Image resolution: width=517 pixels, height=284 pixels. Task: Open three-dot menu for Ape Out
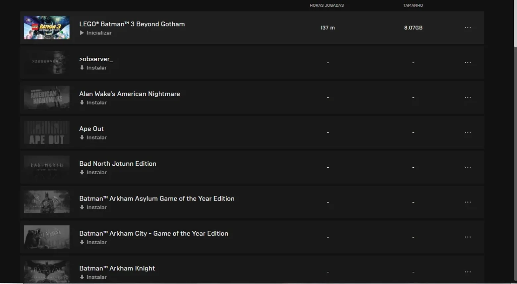(x=468, y=132)
